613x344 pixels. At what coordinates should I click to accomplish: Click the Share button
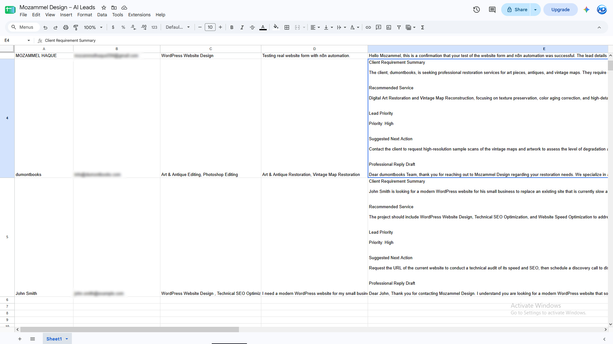click(516, 10)
